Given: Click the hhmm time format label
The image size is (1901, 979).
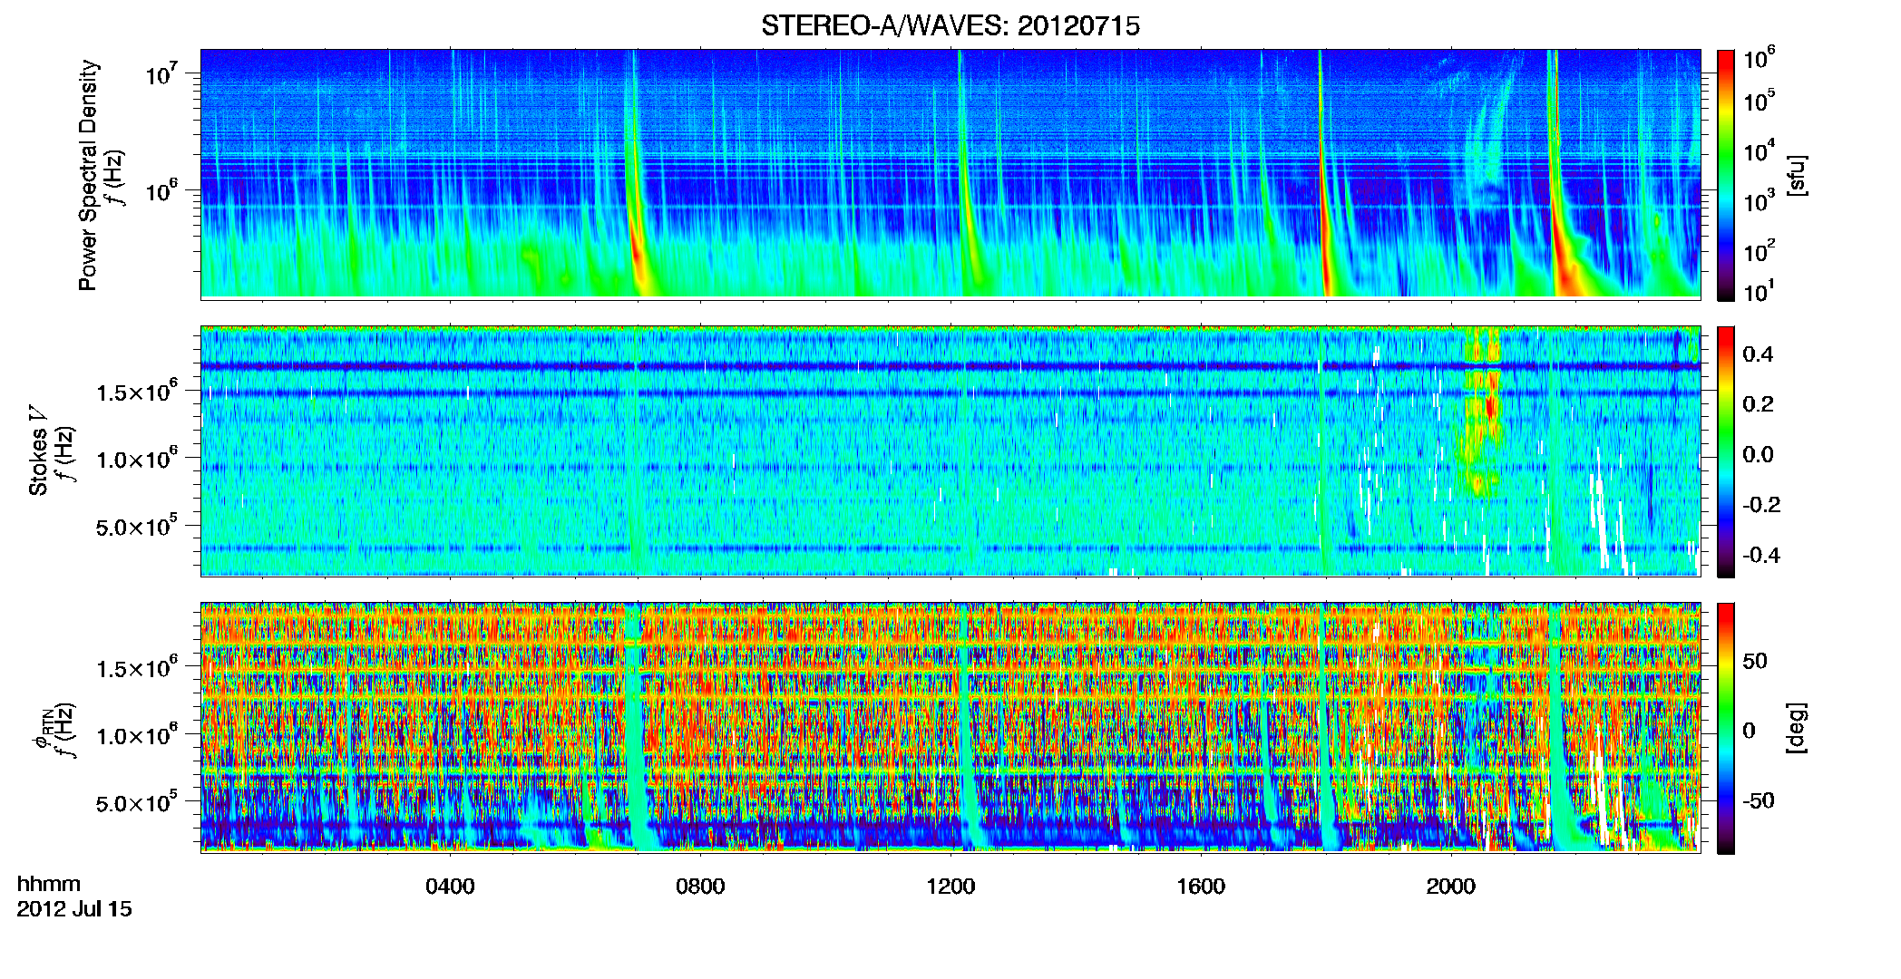Looking at the screenshot, I should [49, 885].
